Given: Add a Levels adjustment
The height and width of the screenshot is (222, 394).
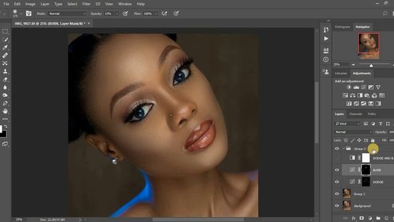Looking at the screenshot, I should 356,87.
